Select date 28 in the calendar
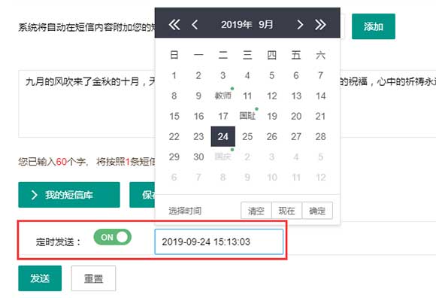The width and height of the screenshot is (436, 298). pos(320,136)
